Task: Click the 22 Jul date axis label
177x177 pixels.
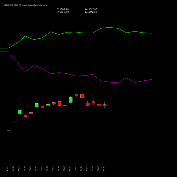Action: [x=70, y=169]
